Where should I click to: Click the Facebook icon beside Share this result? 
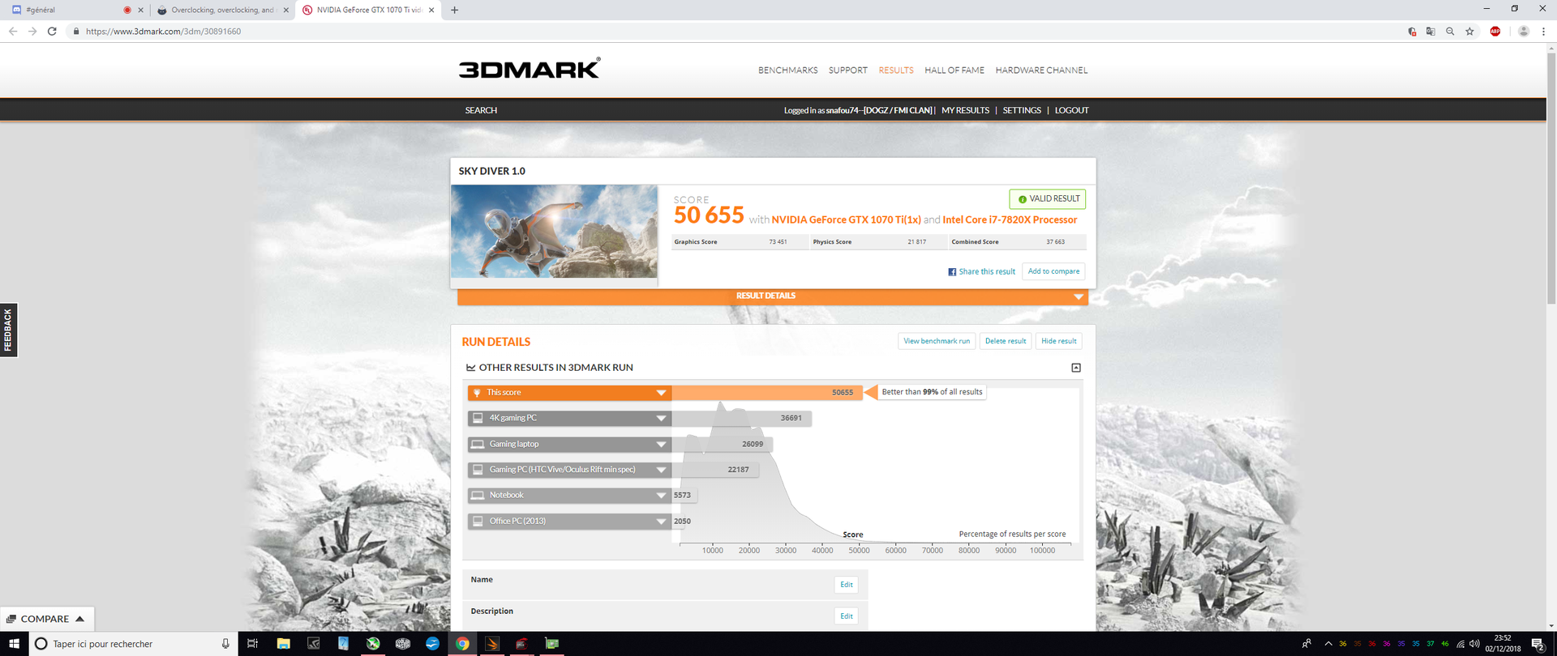[x=952, y=272]
